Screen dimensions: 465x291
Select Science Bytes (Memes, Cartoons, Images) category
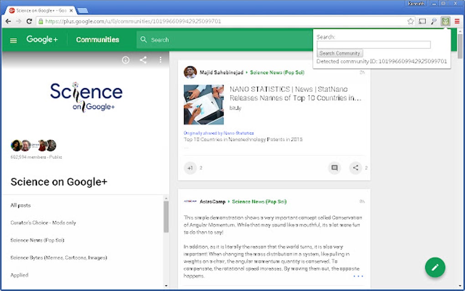59,258
